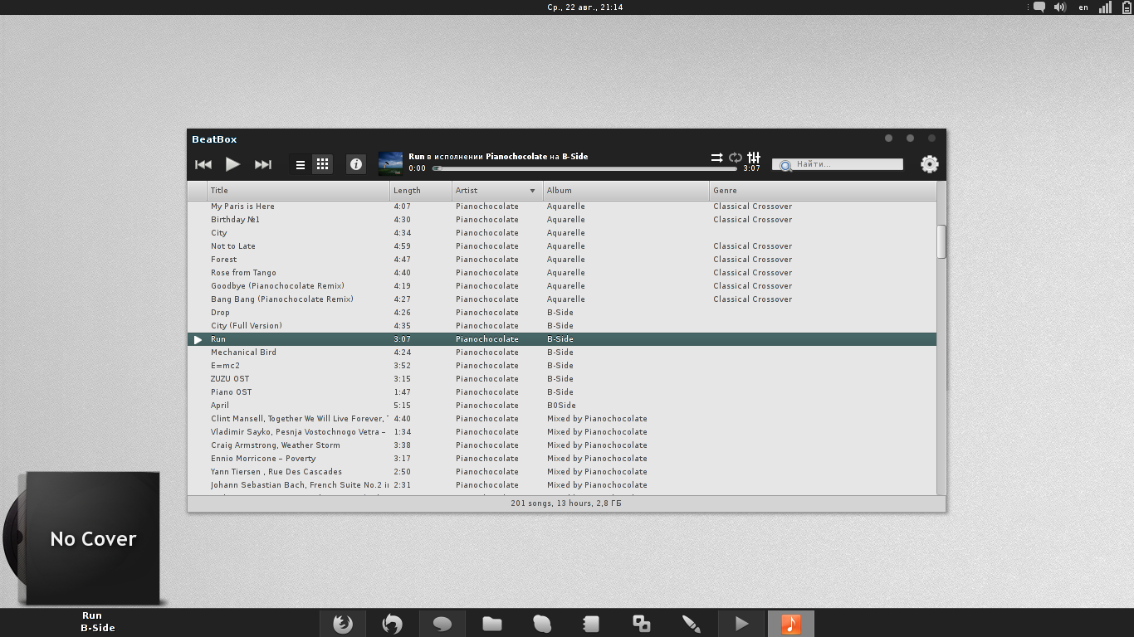Select the song Mechanical Bird
1134x637 pixels.
point(243,353)
